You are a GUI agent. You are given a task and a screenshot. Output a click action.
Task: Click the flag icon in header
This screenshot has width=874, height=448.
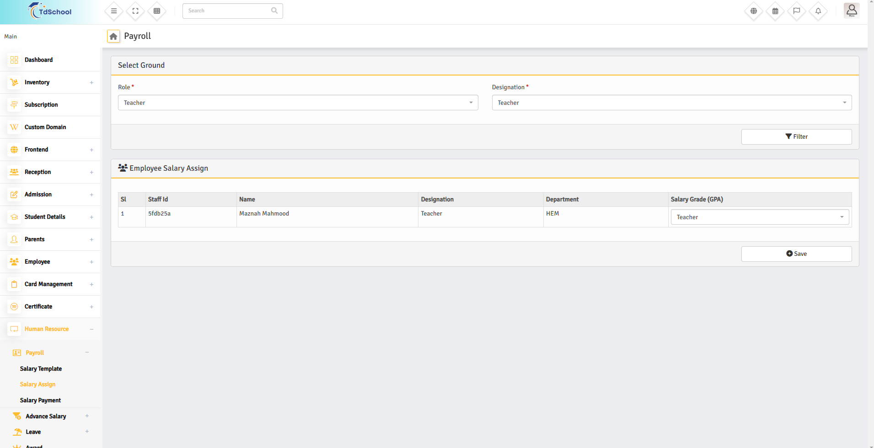[x=796, y=11]
